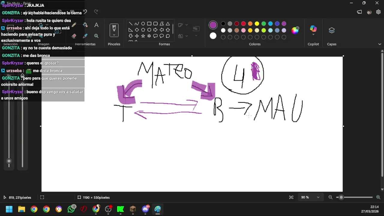384x216 pixels.
Task: Open Paint settings gear
Action: 378,12
